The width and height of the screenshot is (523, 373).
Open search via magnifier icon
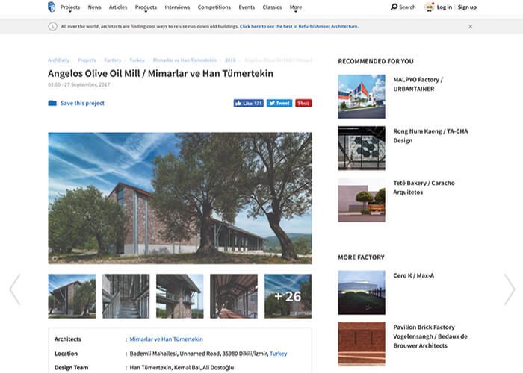395,7
